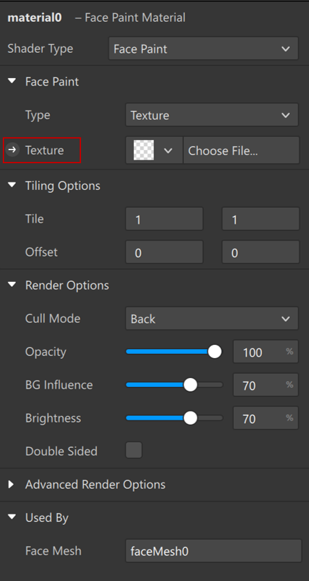Image resolution: width=309 pixels, height=581 pixels.
Task: Click the Opacity slider handle
Action: 214,351
